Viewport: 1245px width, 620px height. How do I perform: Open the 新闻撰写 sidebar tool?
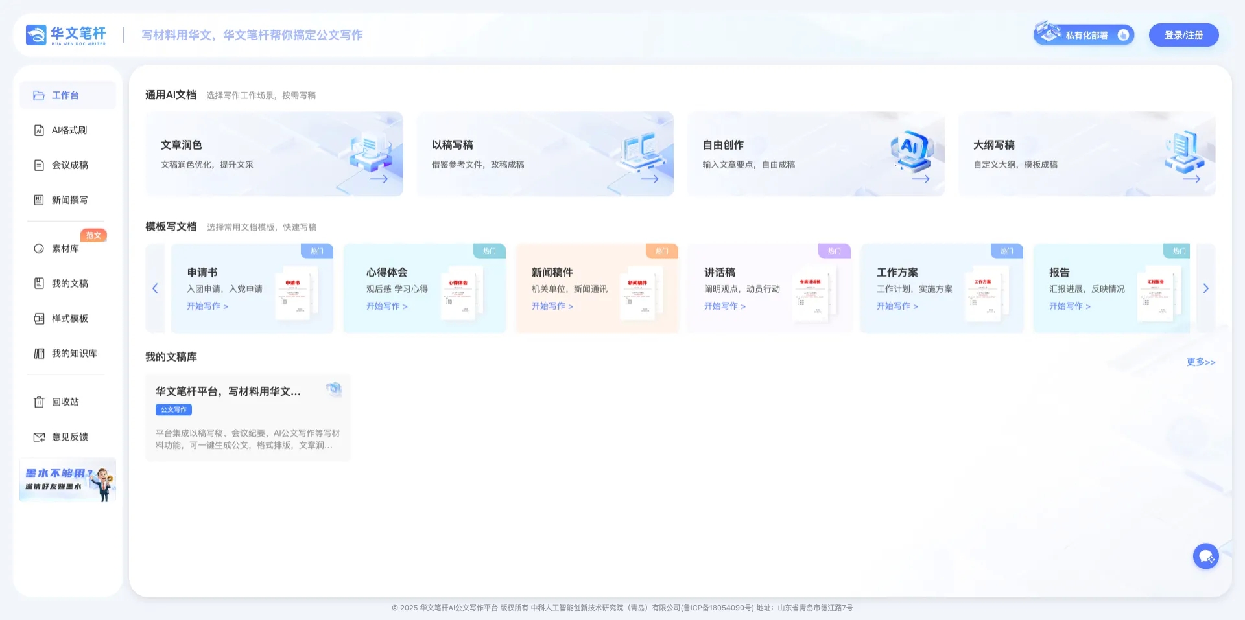coord(67,200)
